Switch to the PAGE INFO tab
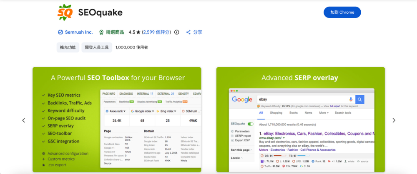417x174 pixels. (x=109, y=94)
